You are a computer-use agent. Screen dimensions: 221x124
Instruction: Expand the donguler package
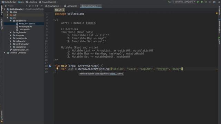click(11, 35)
